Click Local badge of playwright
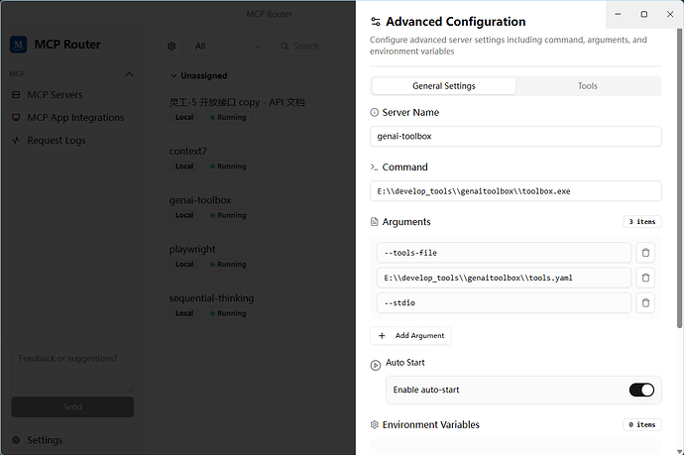Image resolution: width=684 pixels, height=455 pixels. (x=184, y=265)
